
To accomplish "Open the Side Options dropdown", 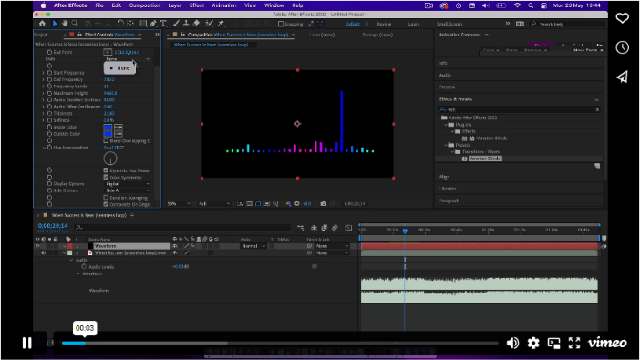I will 128,190.
